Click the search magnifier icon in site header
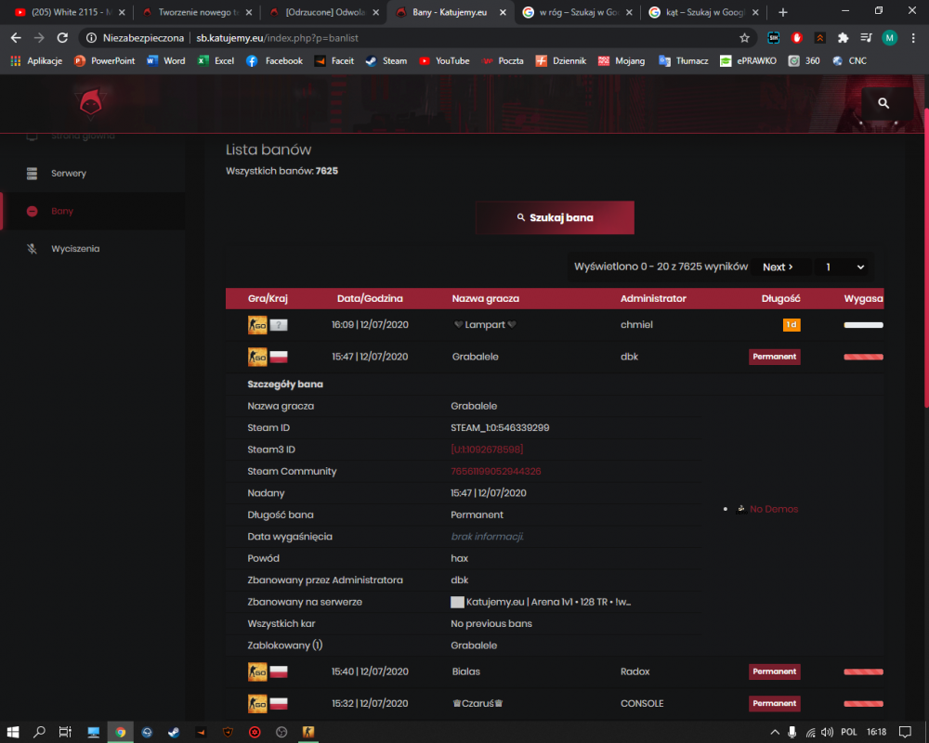Viewport: 929px width, 743px height. pos(883,103)
